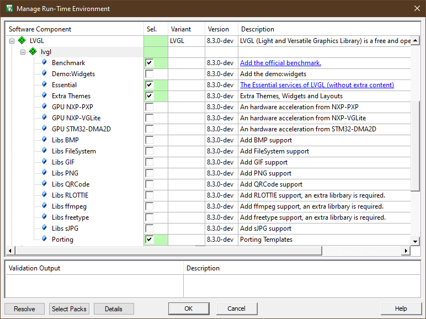Click the Cancel button
The height and width of the screenshot is (319, 426).
coord(236,309)
